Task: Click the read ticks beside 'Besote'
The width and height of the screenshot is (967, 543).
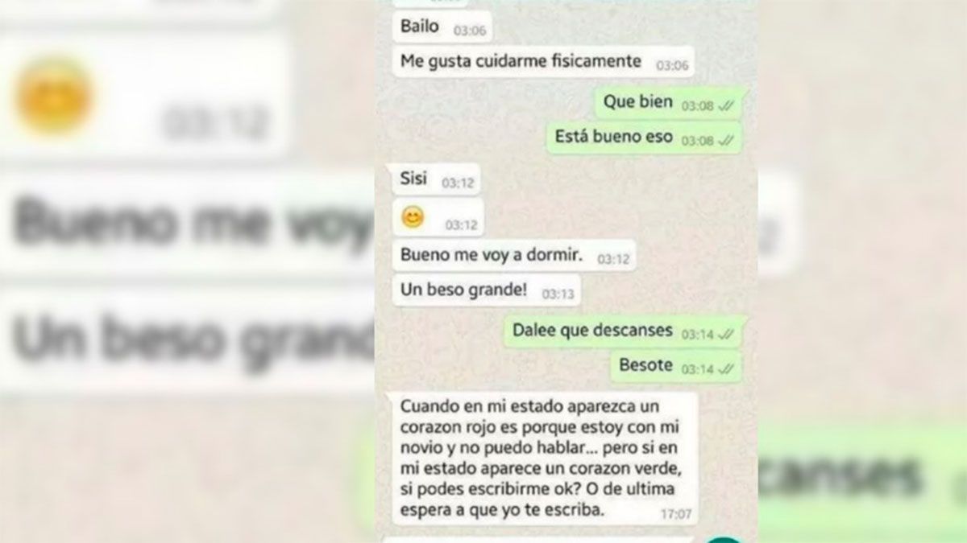Action: tap(725, 368)
